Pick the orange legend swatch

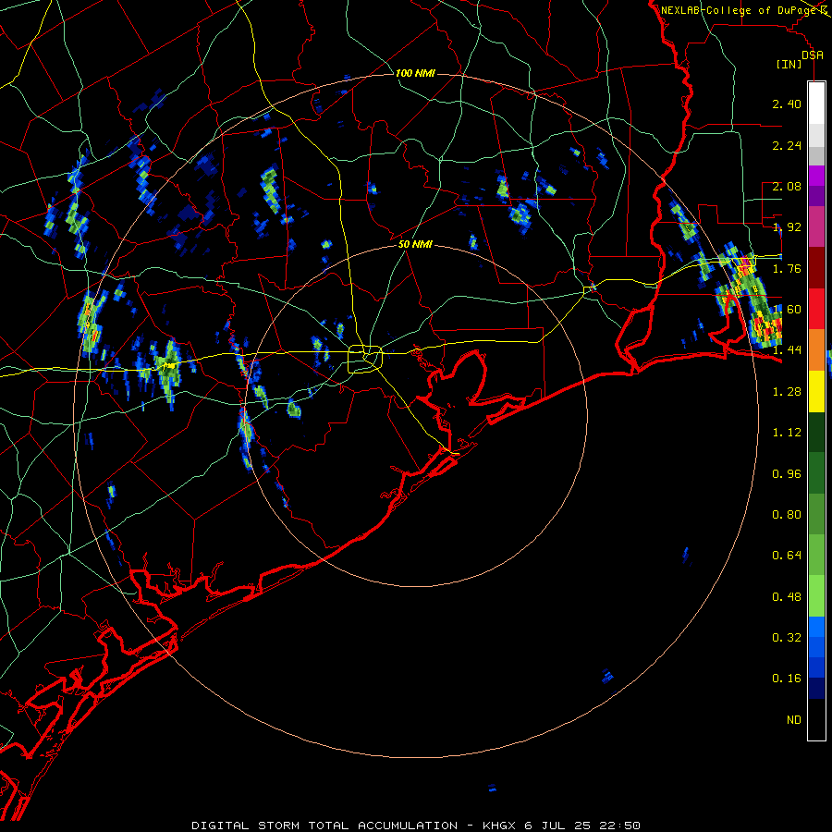(x=816, y=350)
